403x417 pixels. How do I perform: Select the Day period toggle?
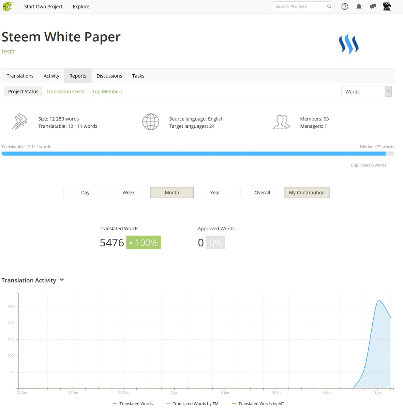click(x=85, y=193)
